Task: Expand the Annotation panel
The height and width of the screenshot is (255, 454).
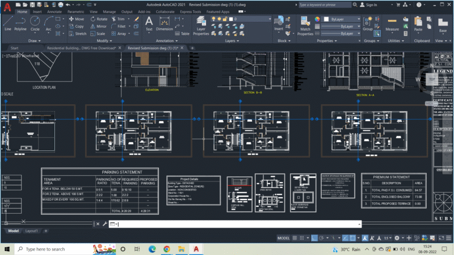Action: click(167, 41)
